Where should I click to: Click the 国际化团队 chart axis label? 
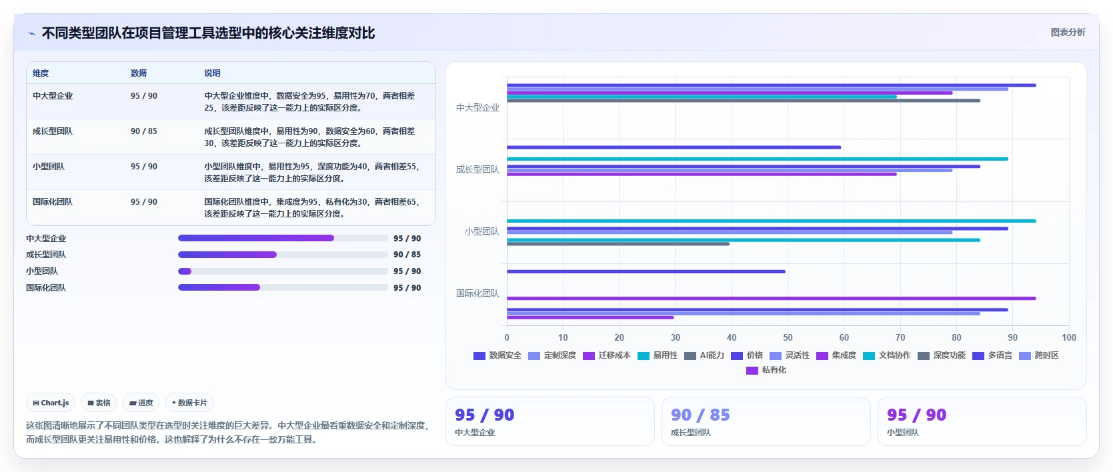click(477, 293)
